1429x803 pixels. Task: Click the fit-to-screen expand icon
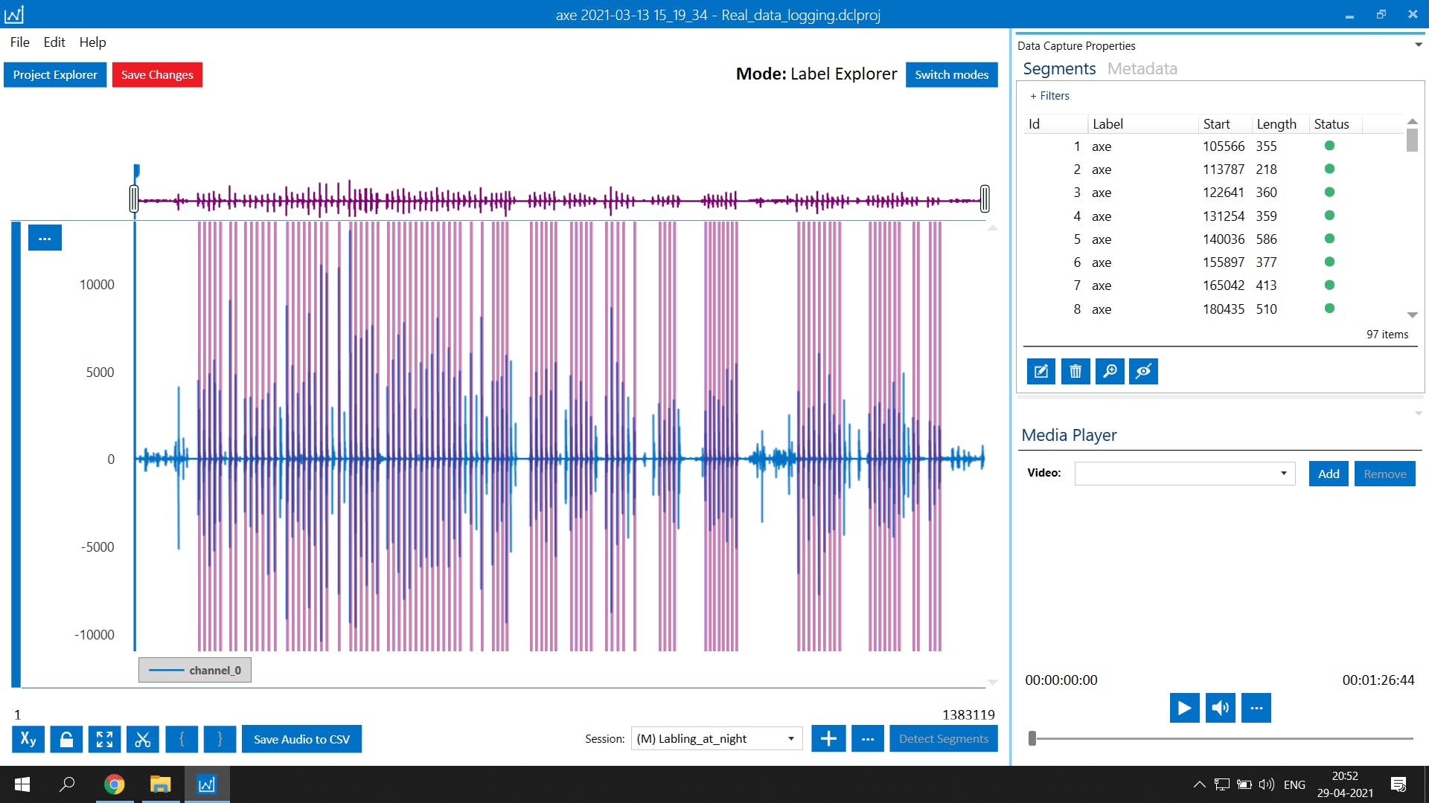click(104, 739)
